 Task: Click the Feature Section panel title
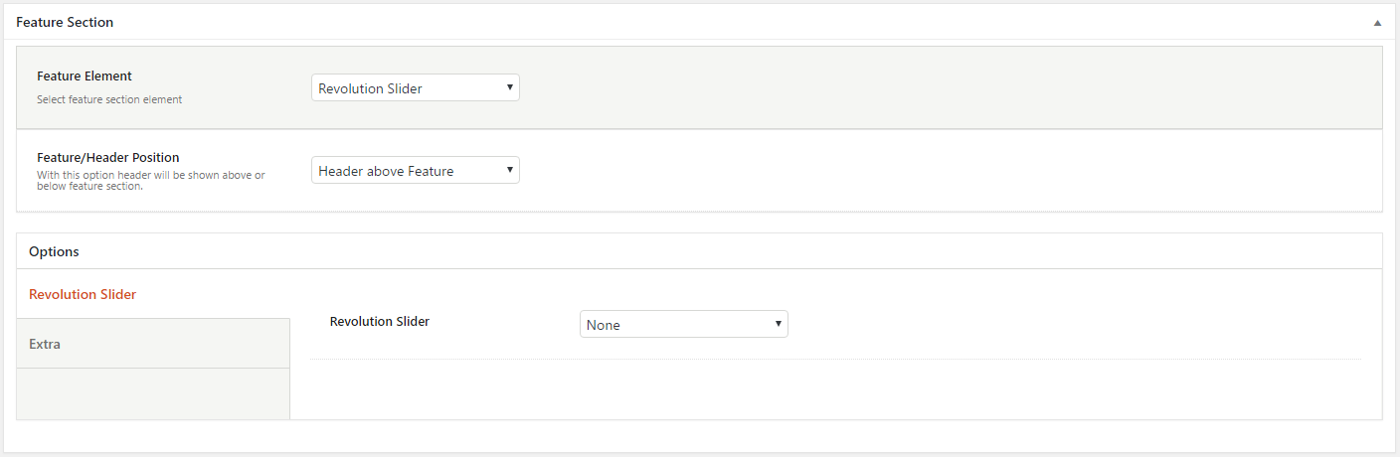coord(65,22)
